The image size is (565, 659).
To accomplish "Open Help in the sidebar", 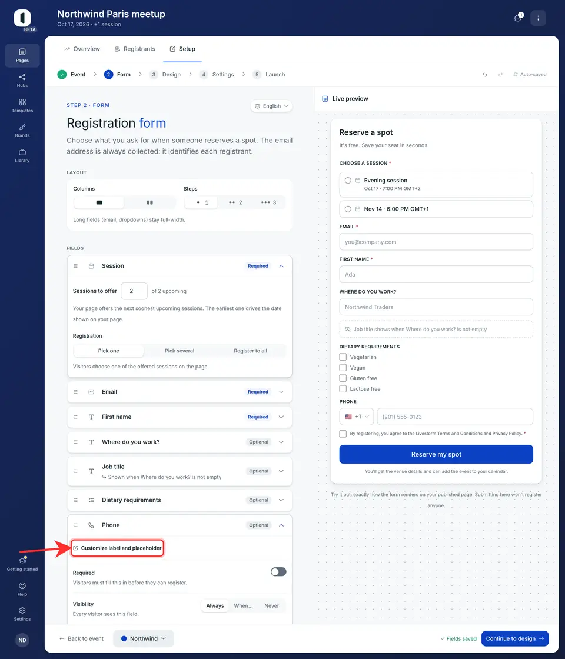I will point(22,589).
